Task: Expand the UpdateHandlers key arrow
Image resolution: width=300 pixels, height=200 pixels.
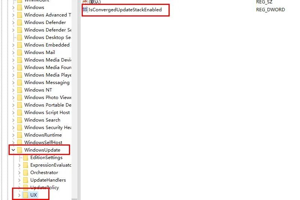Action: [19, 180]
